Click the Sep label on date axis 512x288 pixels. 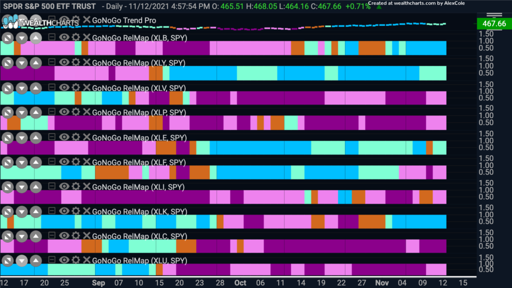[98, 283]
